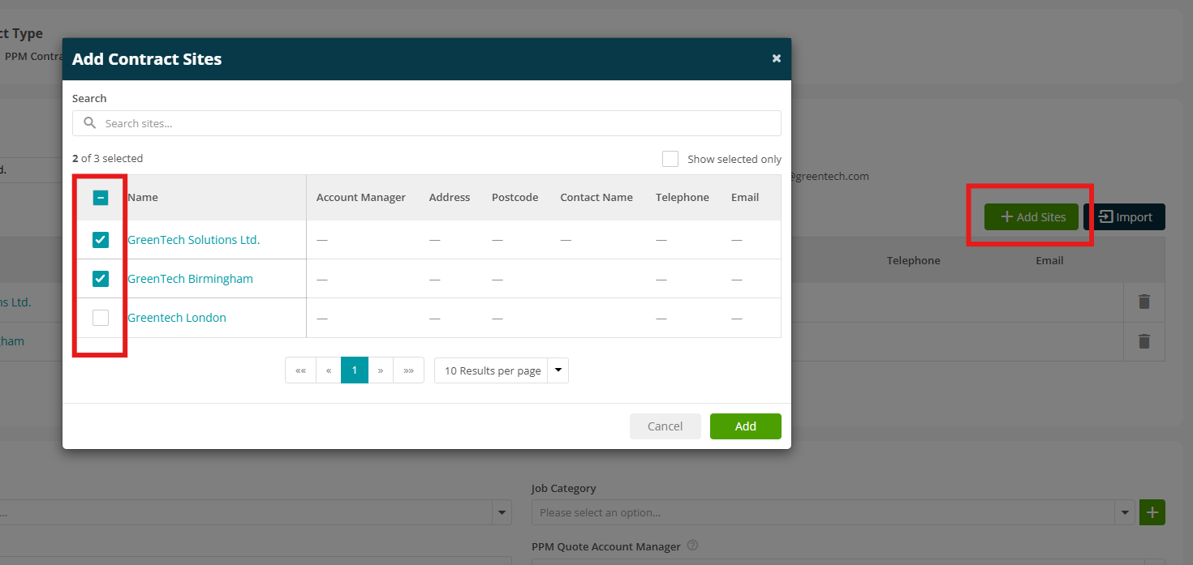Click help icon beside PPM Quote Account Manager

tap(693, 546)
